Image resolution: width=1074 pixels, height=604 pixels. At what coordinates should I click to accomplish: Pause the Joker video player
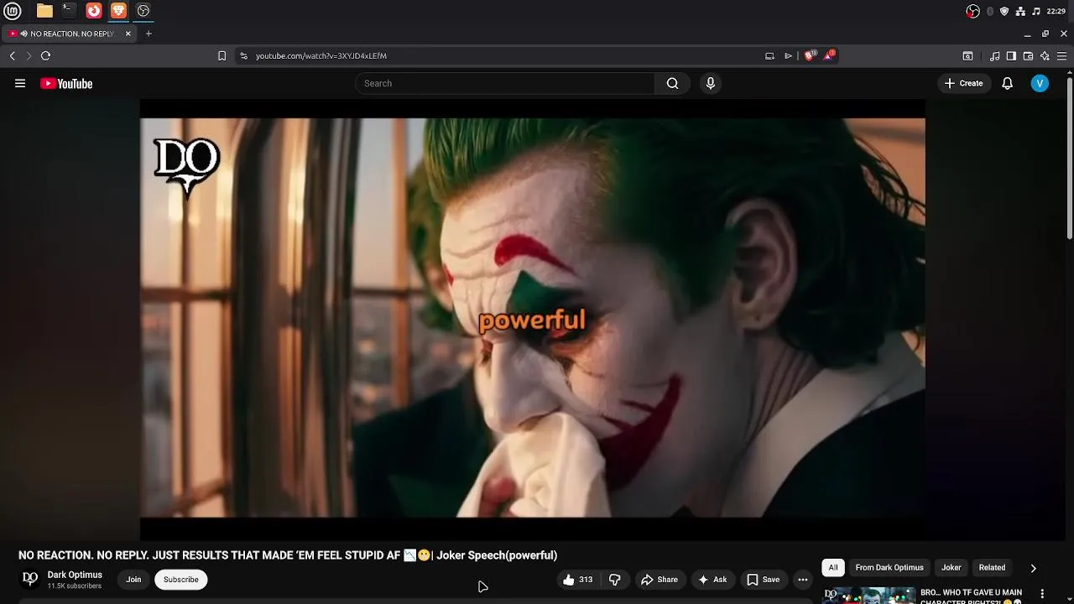point(533,319)
